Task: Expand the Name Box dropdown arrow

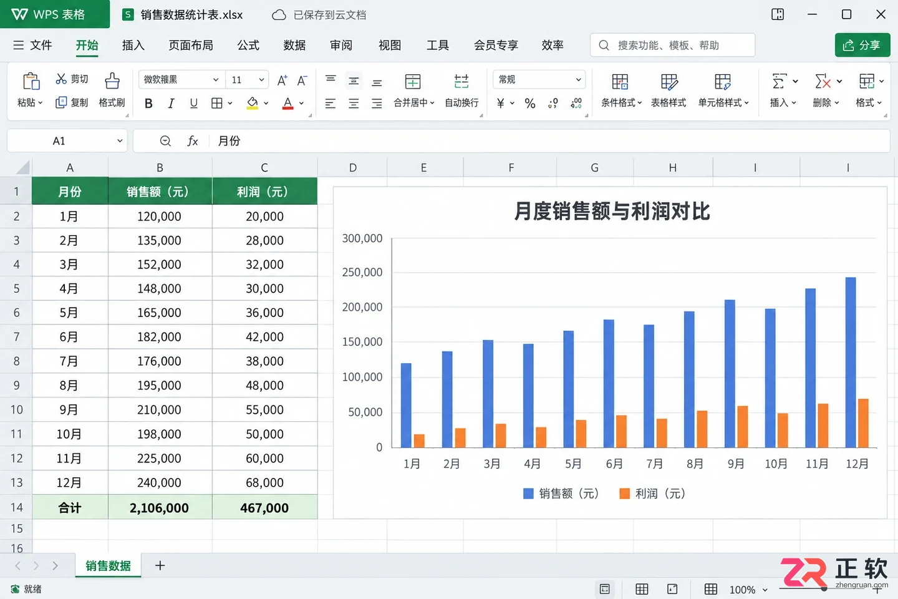Action: coord(120,141)
